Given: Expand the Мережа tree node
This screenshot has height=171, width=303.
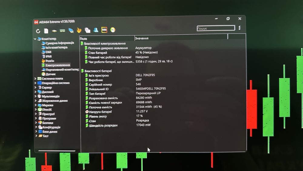Looking at the screenshot, I should pyautogui.click(x=36, y=105).
